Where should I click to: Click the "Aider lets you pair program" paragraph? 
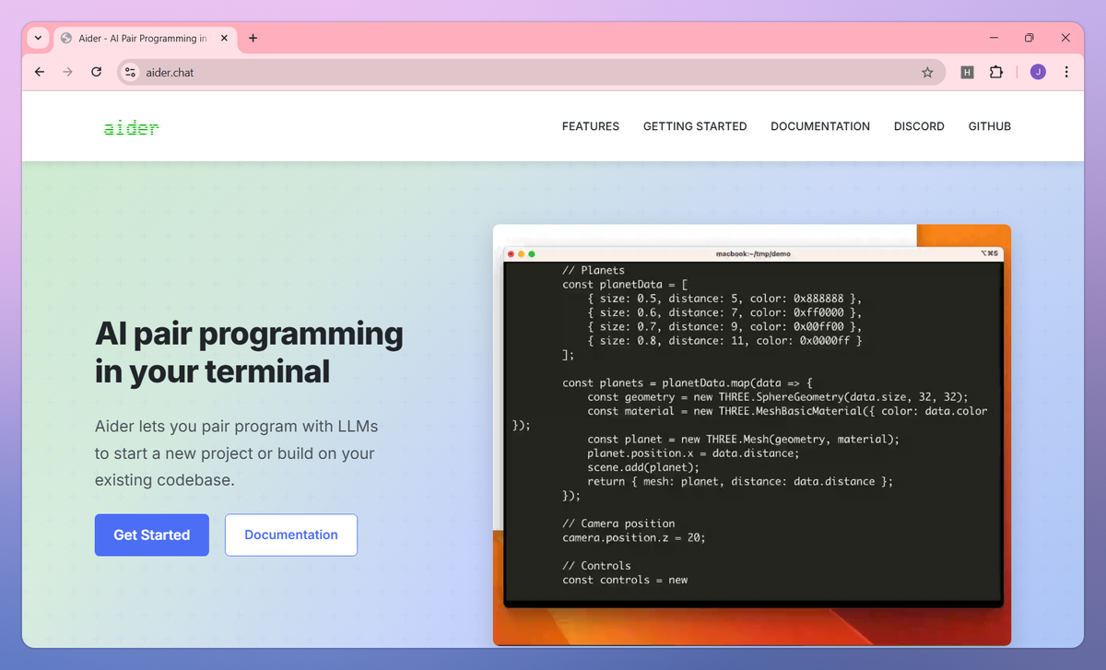pos(235,453)
